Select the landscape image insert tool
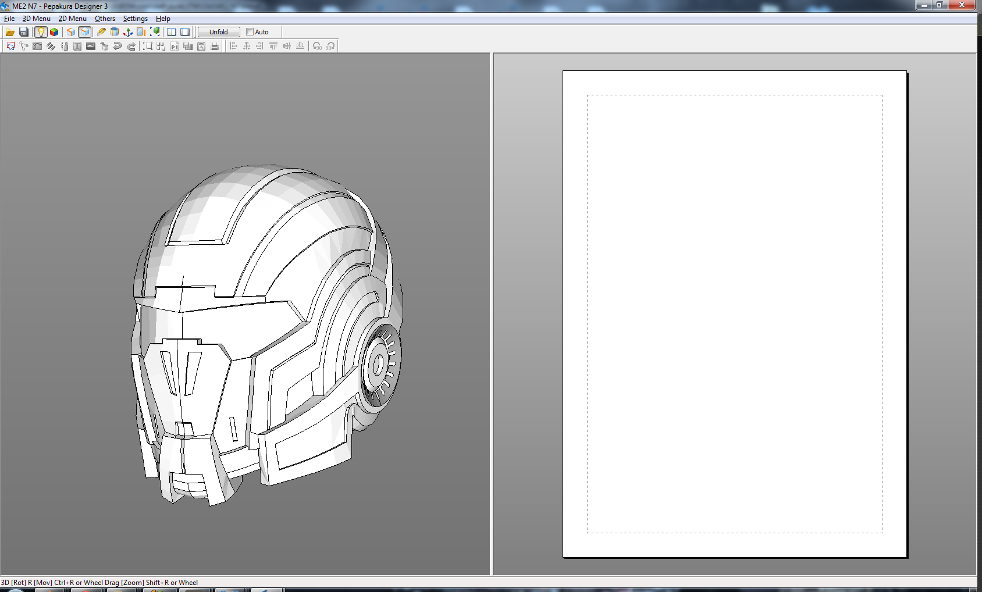 [91, 46]
